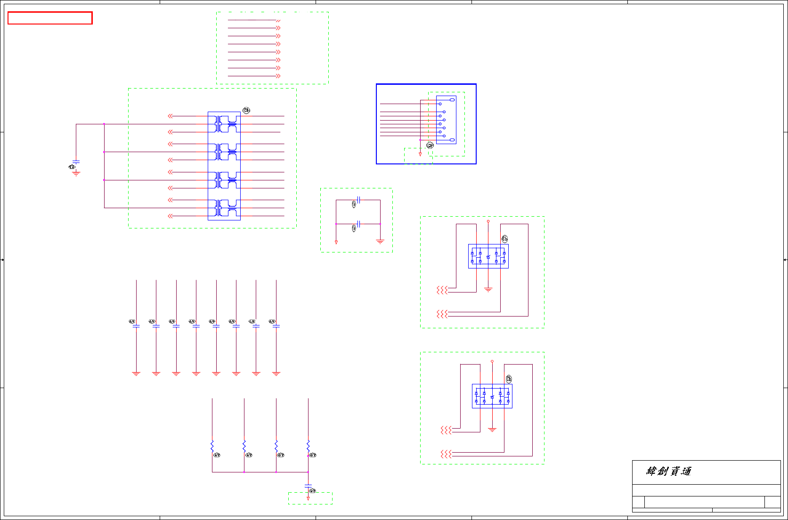The height and width of the screenshot is (520, 788).
Task: Click the lower TVS diode array component
Action: [492, 396]
